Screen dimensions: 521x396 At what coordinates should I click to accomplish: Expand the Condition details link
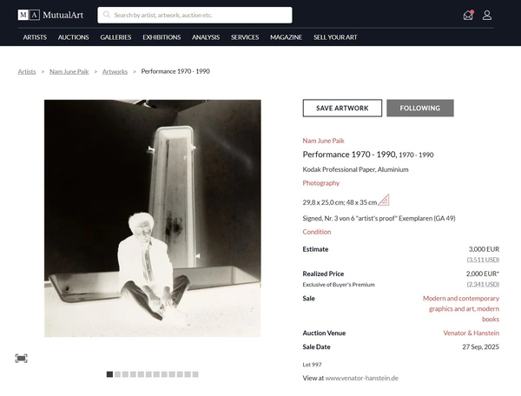[316, 232]
